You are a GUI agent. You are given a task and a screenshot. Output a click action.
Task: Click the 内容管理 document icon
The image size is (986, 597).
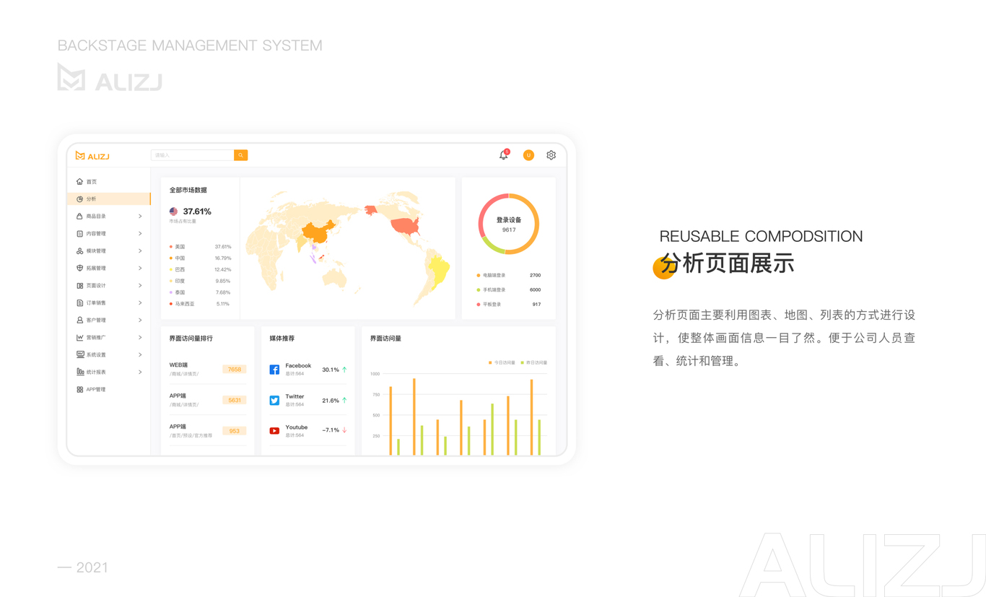pos(79,233)
